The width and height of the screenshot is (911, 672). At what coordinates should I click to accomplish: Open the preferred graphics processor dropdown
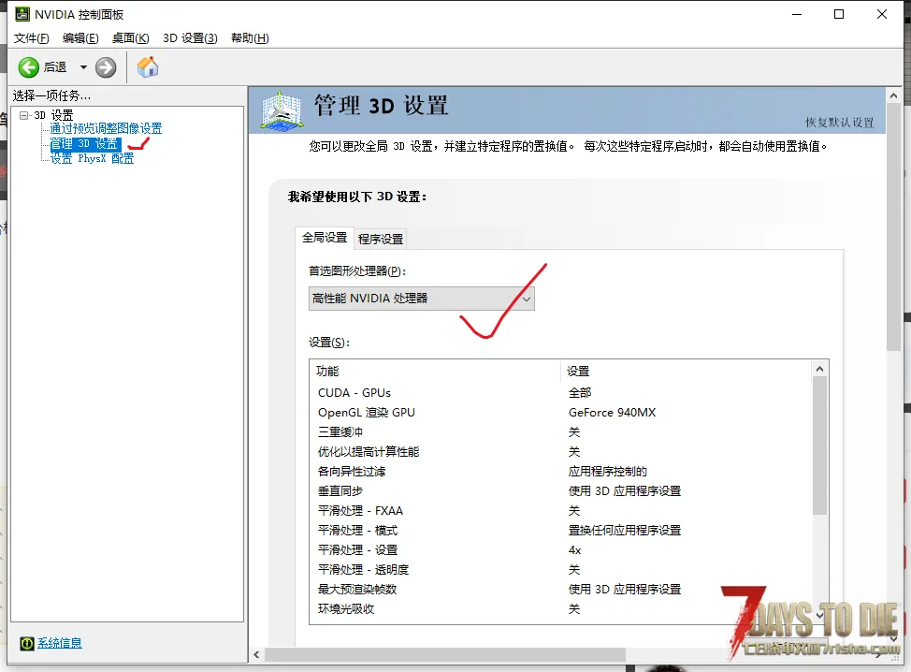[x=421, y=299]
